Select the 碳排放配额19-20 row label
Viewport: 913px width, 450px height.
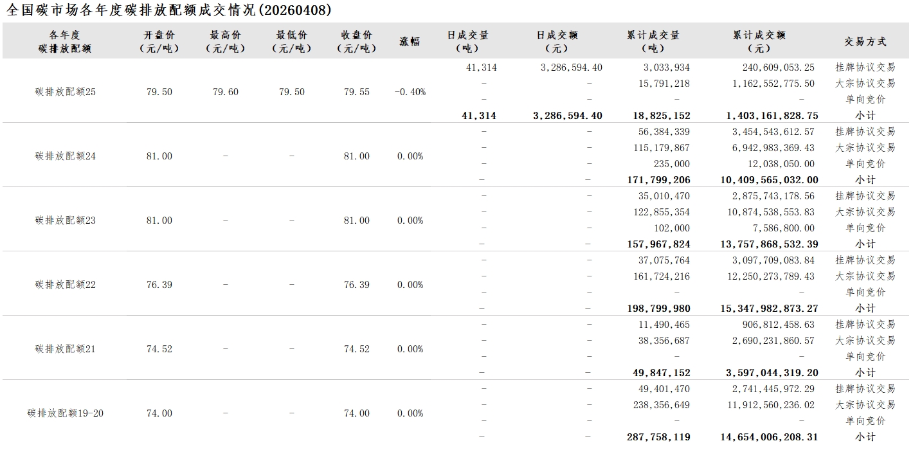point(65,413)
